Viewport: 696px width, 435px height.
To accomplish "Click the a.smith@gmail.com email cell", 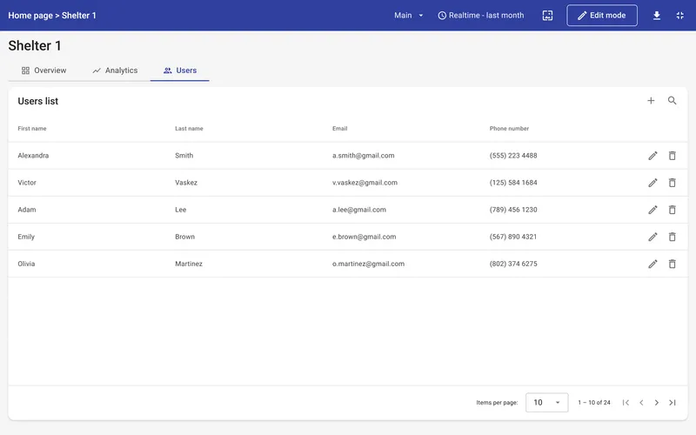I will (363, 156).
